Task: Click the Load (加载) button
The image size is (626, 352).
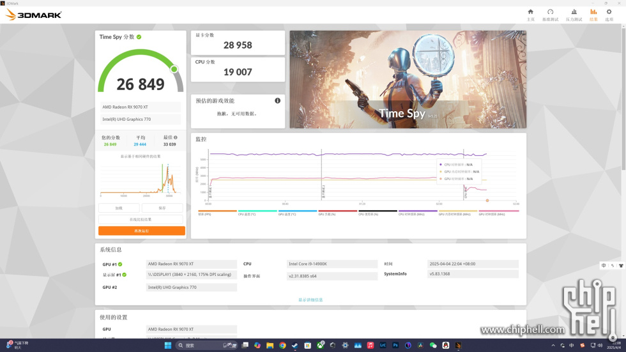Action: 119,208
